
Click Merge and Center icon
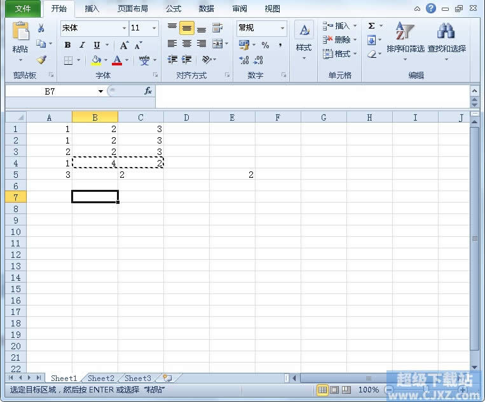point(217,44)
